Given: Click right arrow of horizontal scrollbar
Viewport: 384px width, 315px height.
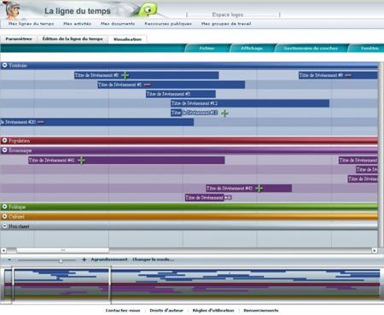Looking at the screenshot, I should tap(375, 250).
